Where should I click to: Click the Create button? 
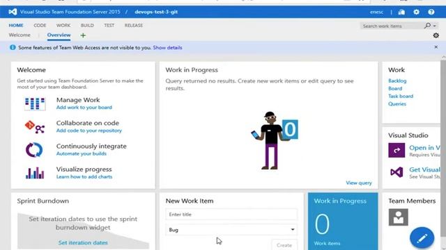(284, 245)
